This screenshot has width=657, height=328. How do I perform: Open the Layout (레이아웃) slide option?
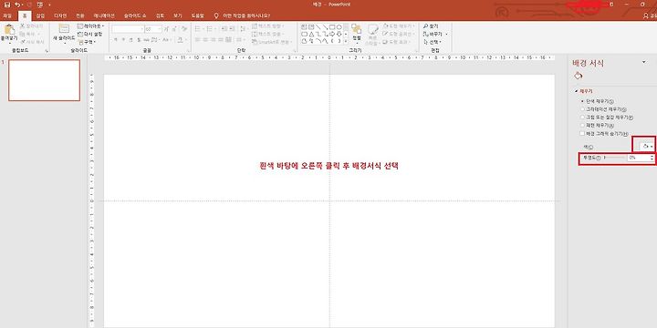pyautogui.click(x=90, y=26)
